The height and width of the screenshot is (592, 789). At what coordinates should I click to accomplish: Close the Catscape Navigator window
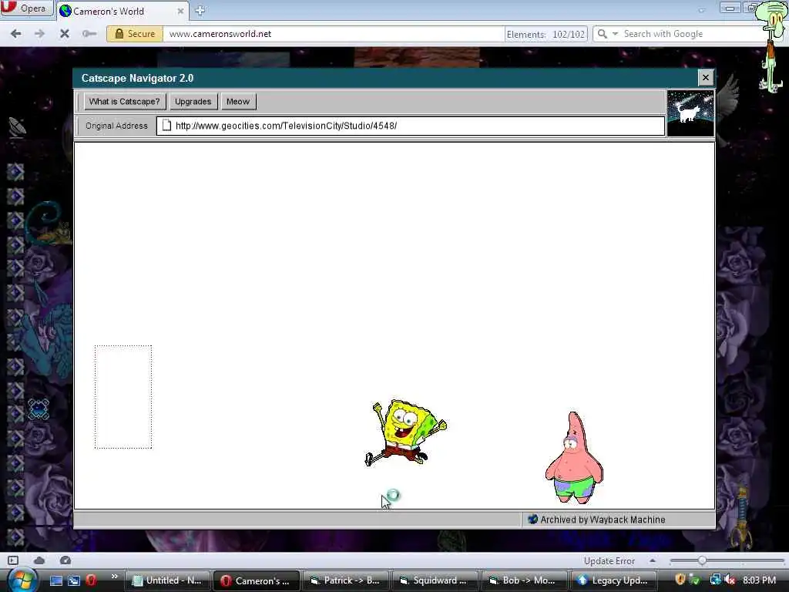[x=706, y=78]
